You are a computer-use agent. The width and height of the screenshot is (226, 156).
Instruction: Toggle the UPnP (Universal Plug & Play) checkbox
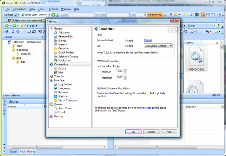pos(98,88)
